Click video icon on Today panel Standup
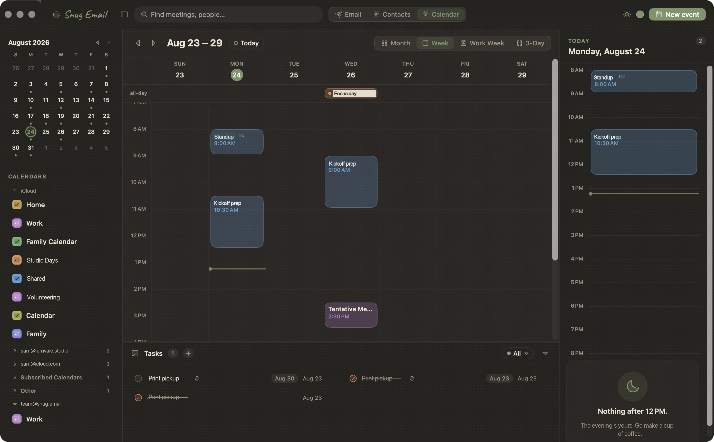 click(x=622, y=77)
